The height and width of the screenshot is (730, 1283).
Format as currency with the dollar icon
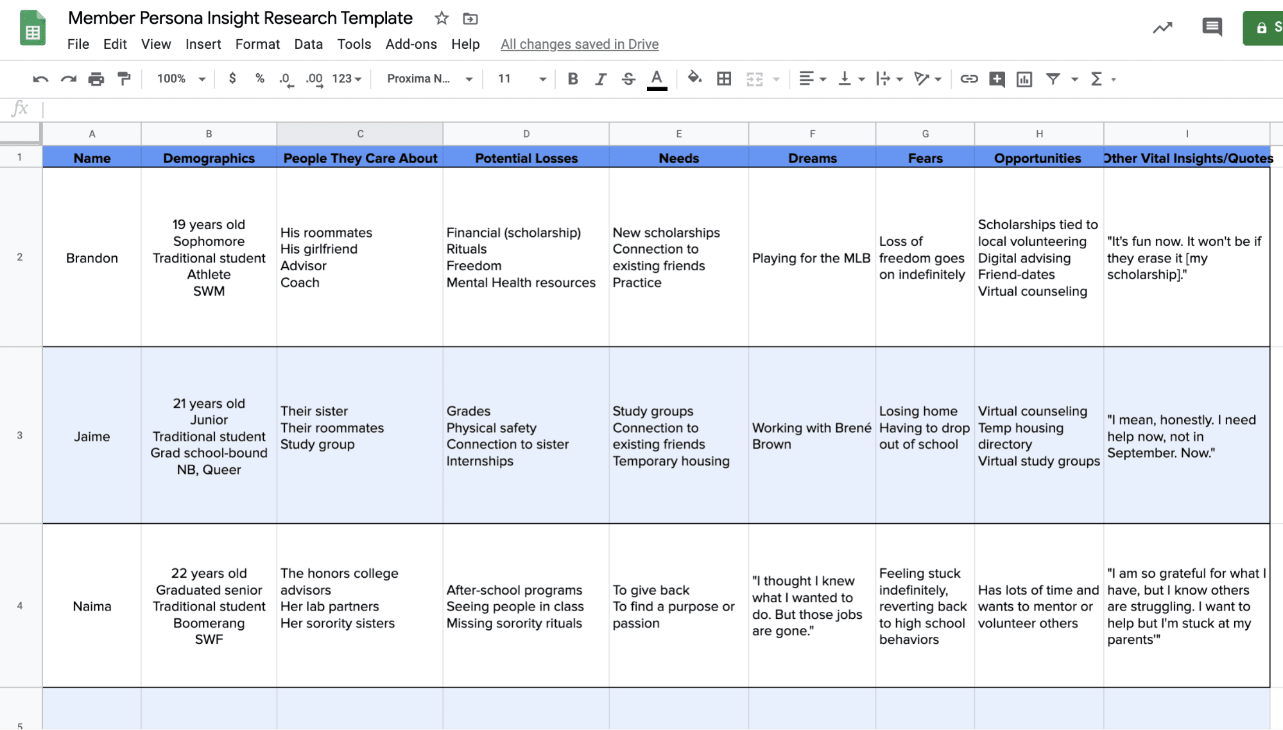(232, 79)
